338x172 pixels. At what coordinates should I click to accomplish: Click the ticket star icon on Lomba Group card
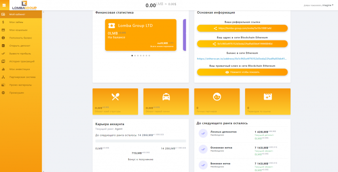click(112, 25)
